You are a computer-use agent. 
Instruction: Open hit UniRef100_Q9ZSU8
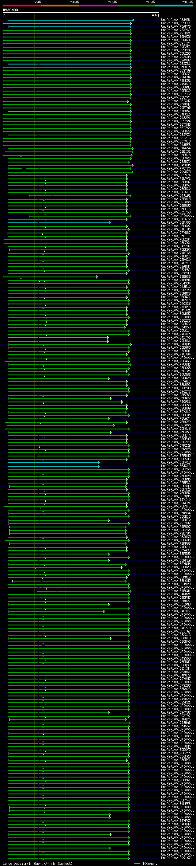tap(175, 57)
